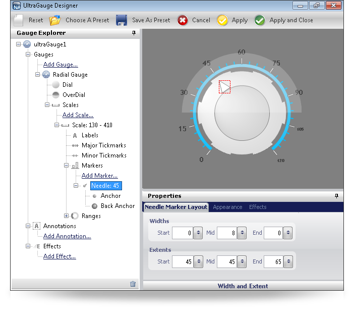Open Choose A Preset folder icon
The image size is (353, 320).
coord(55,20)
